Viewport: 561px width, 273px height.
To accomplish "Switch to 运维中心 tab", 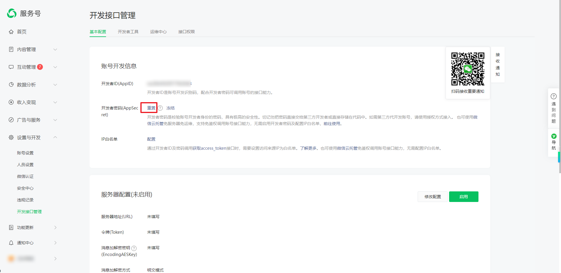I will (158, 32).
